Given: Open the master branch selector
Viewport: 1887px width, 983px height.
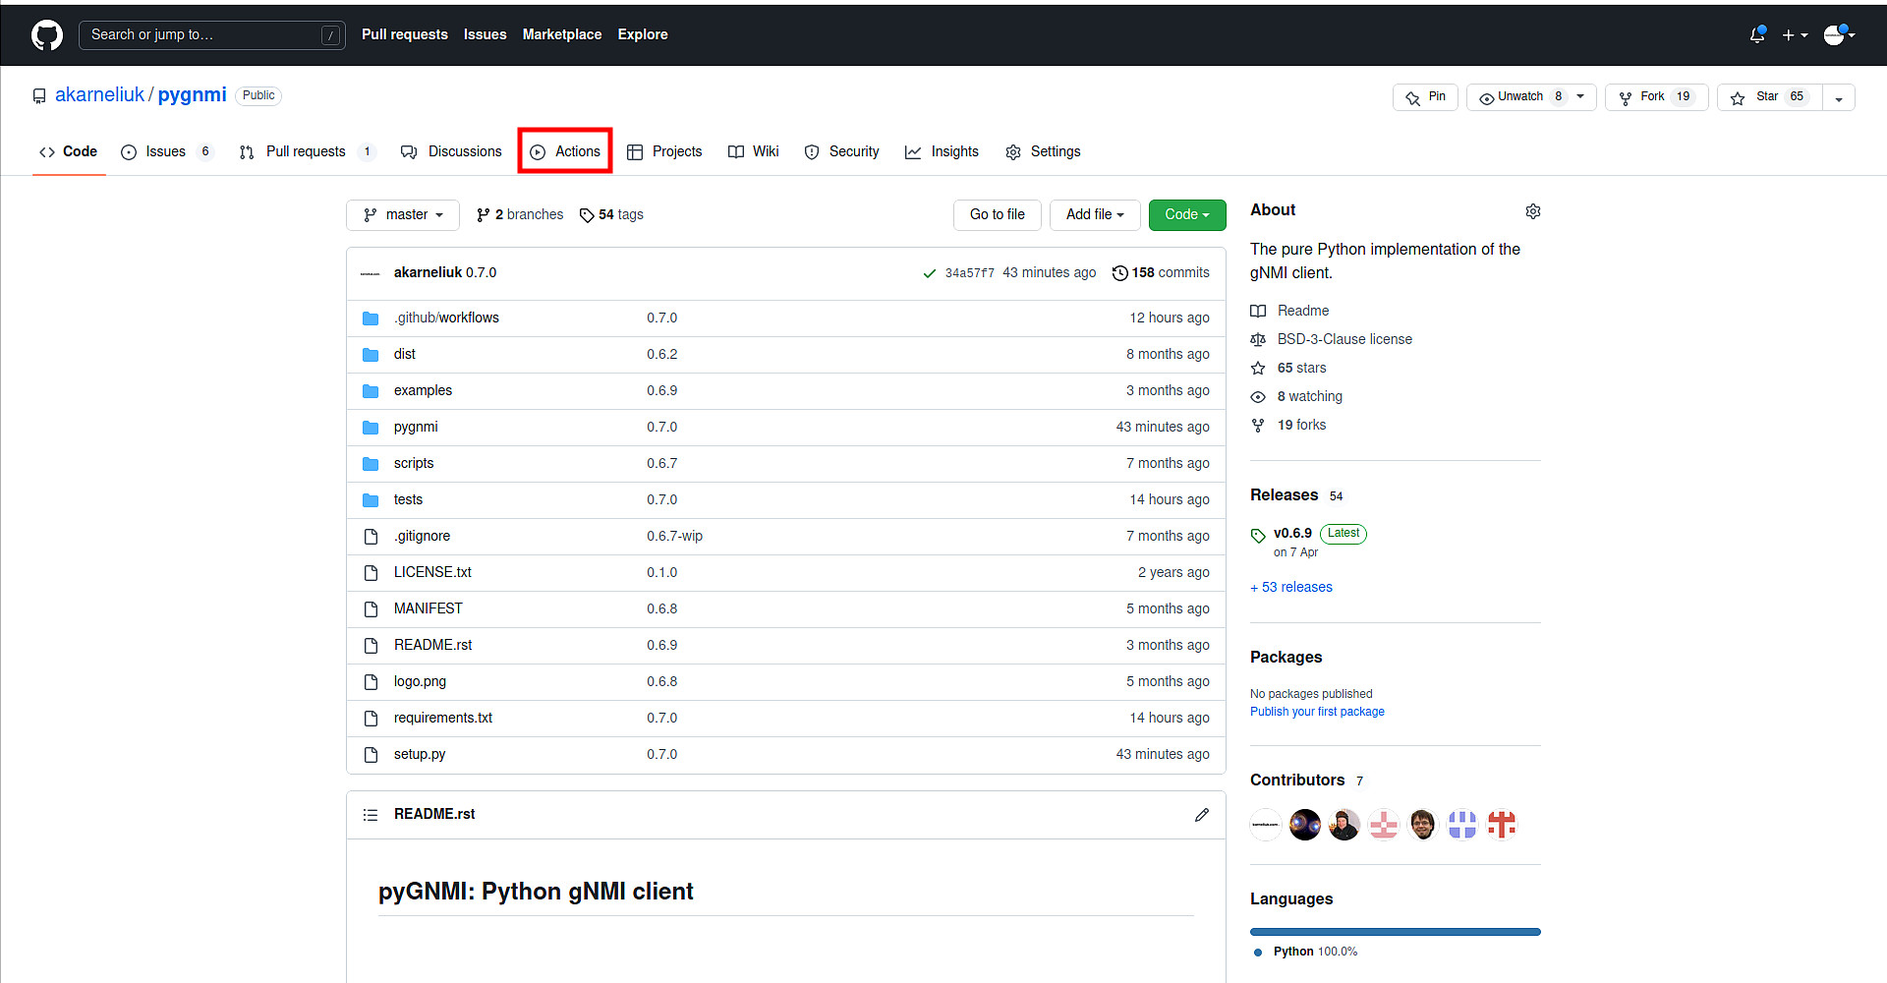Looking at the screenshot, I should 402,214.
